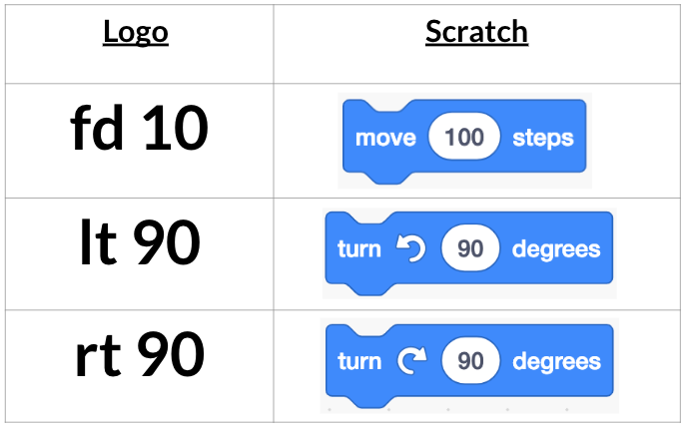690x430 pixels.
Task: Click the top notch of the move block
Action: pos(386,106)
